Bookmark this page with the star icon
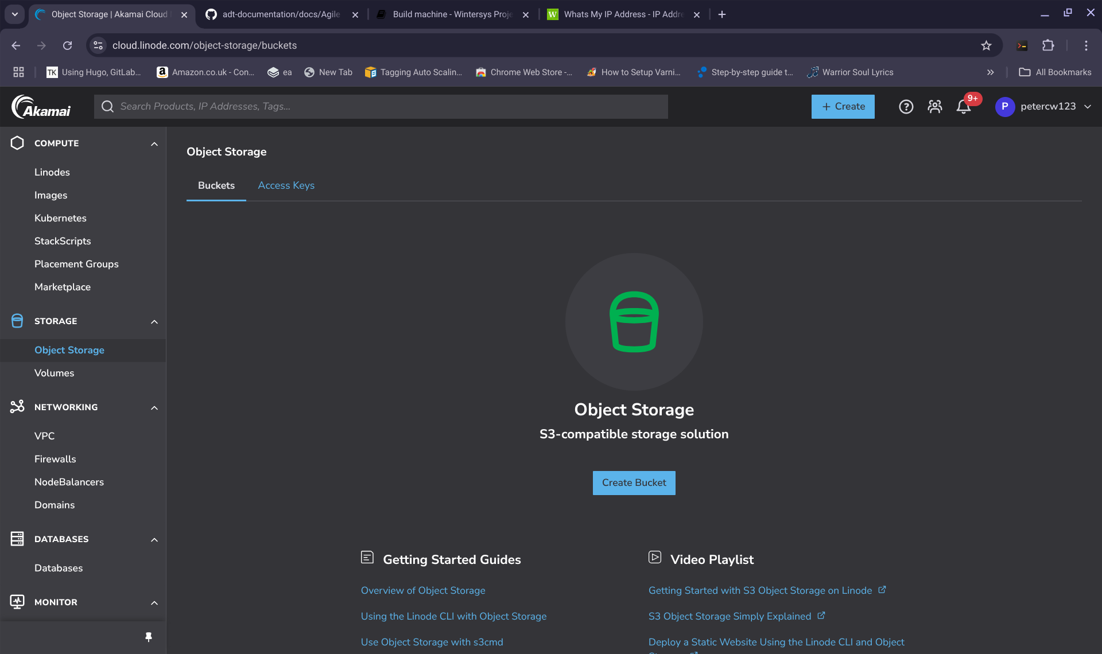The width and height of the screenshot is (1102, 654). pos(986,45)
